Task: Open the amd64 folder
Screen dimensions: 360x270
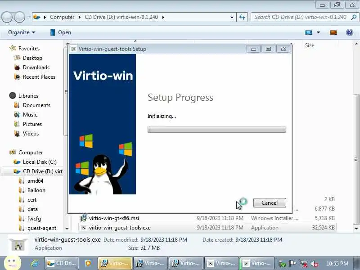Action: coord(35,181)
